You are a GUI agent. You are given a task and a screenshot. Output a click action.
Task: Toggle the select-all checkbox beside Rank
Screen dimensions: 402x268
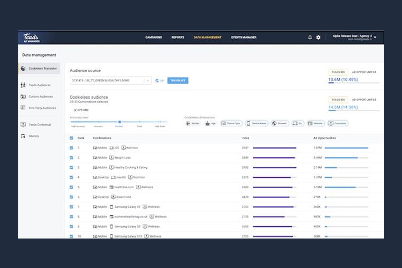click(x=72, y=138)
